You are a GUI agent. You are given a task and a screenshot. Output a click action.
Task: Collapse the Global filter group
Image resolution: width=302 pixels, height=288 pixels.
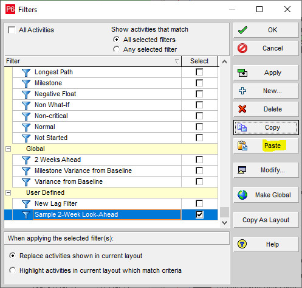click(8, 149)
